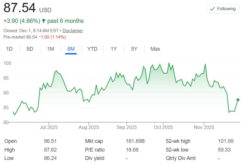Click the green end-point dot on chart
Screen dimensions: 244x164
pos(238,100)
